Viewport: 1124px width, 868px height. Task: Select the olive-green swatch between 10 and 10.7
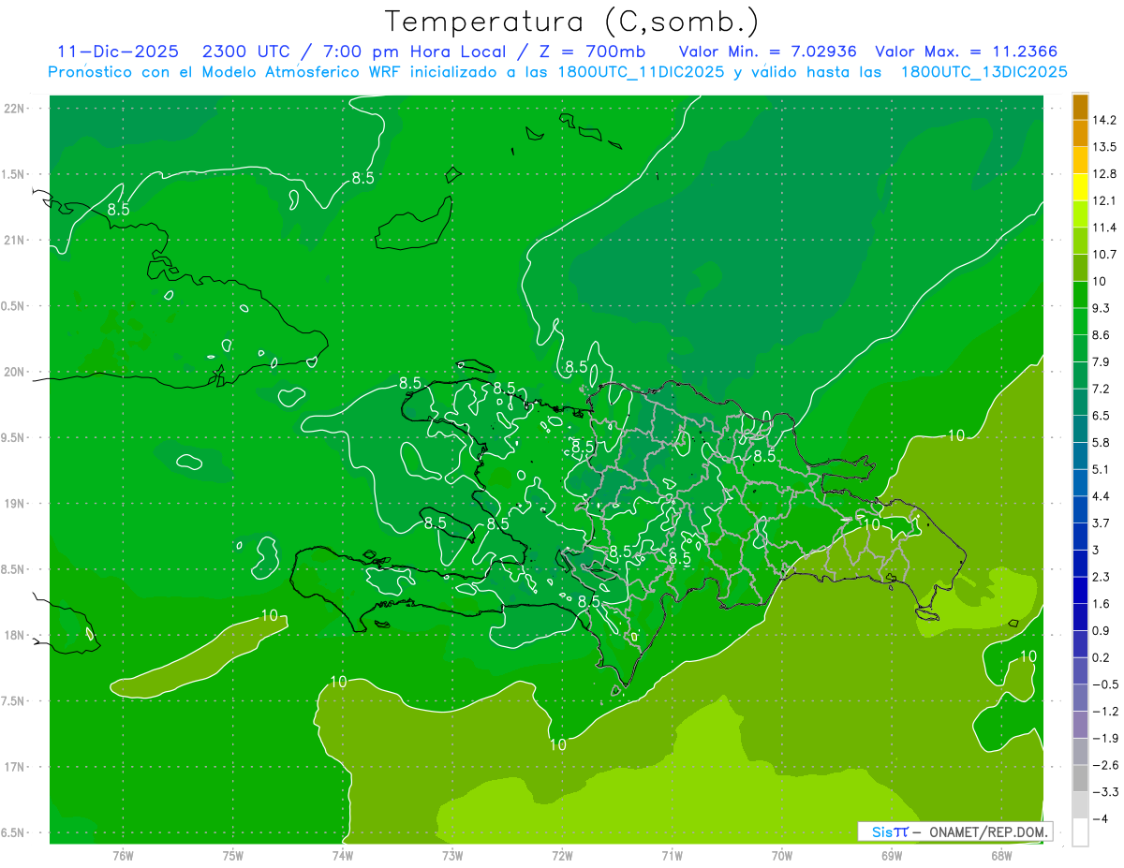click(1080, 268)
